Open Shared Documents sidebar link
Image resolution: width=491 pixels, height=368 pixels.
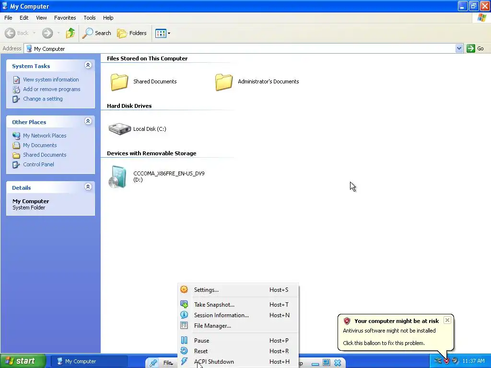(45, 155)
